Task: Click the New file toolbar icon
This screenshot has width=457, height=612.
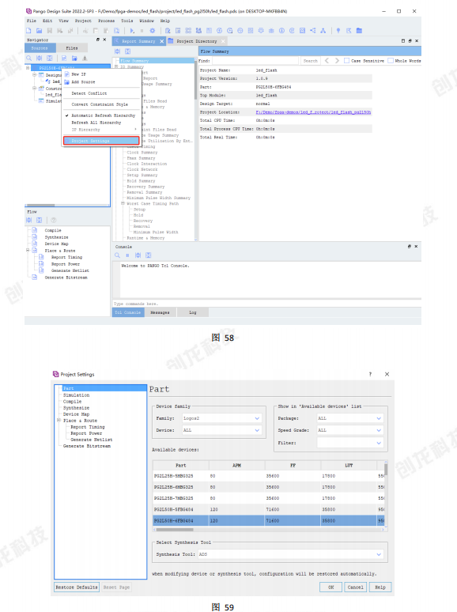Action: click(x=28, y=31)
